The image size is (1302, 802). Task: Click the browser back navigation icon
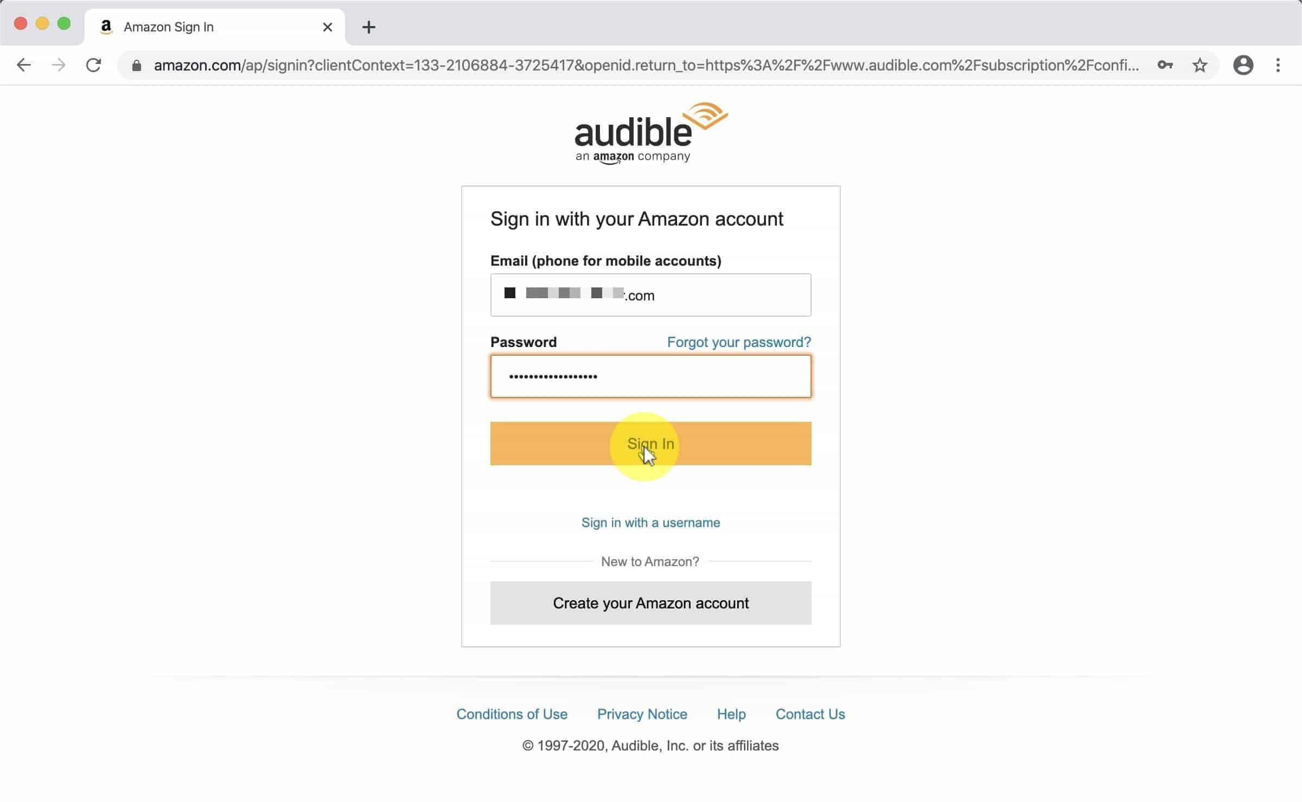point(23,65)
